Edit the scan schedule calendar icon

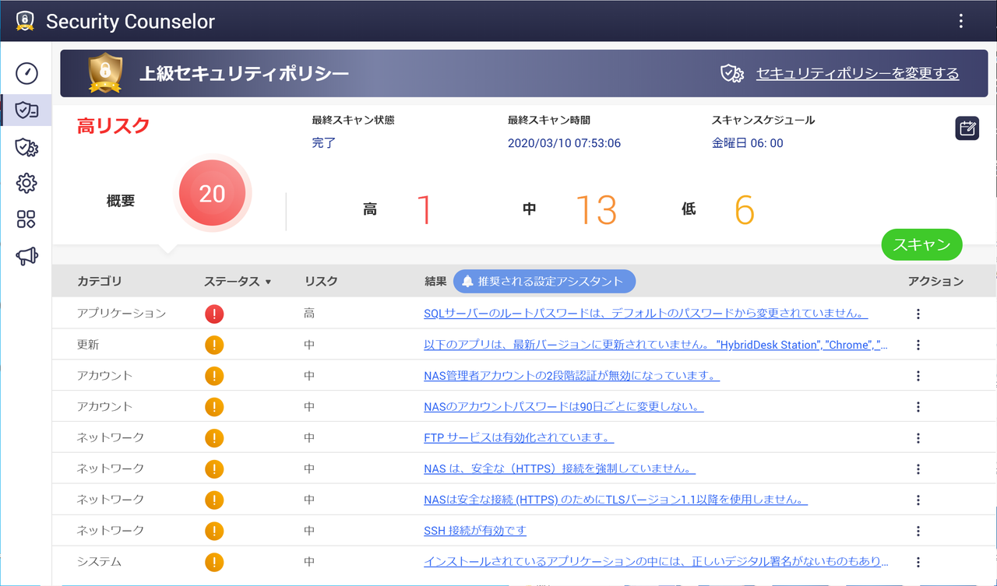point(967,128)
